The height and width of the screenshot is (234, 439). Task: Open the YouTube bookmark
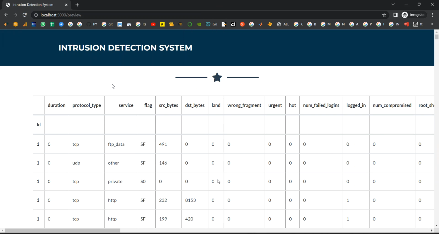coord(153,24)
